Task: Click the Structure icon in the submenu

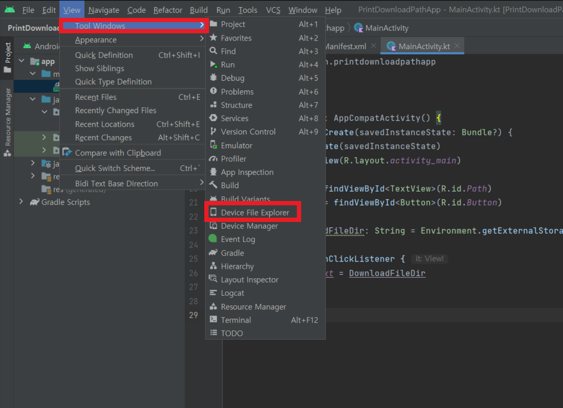Action: coord(213,105)
